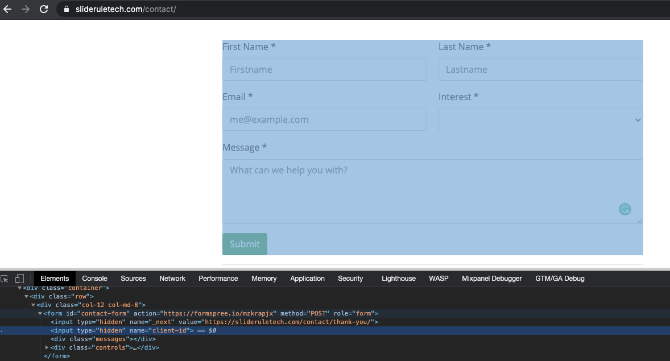The height and width of the screenshot is (361, 670).
Task: Collapse the contact-form element in DevTools
Action: coord(40,313)
